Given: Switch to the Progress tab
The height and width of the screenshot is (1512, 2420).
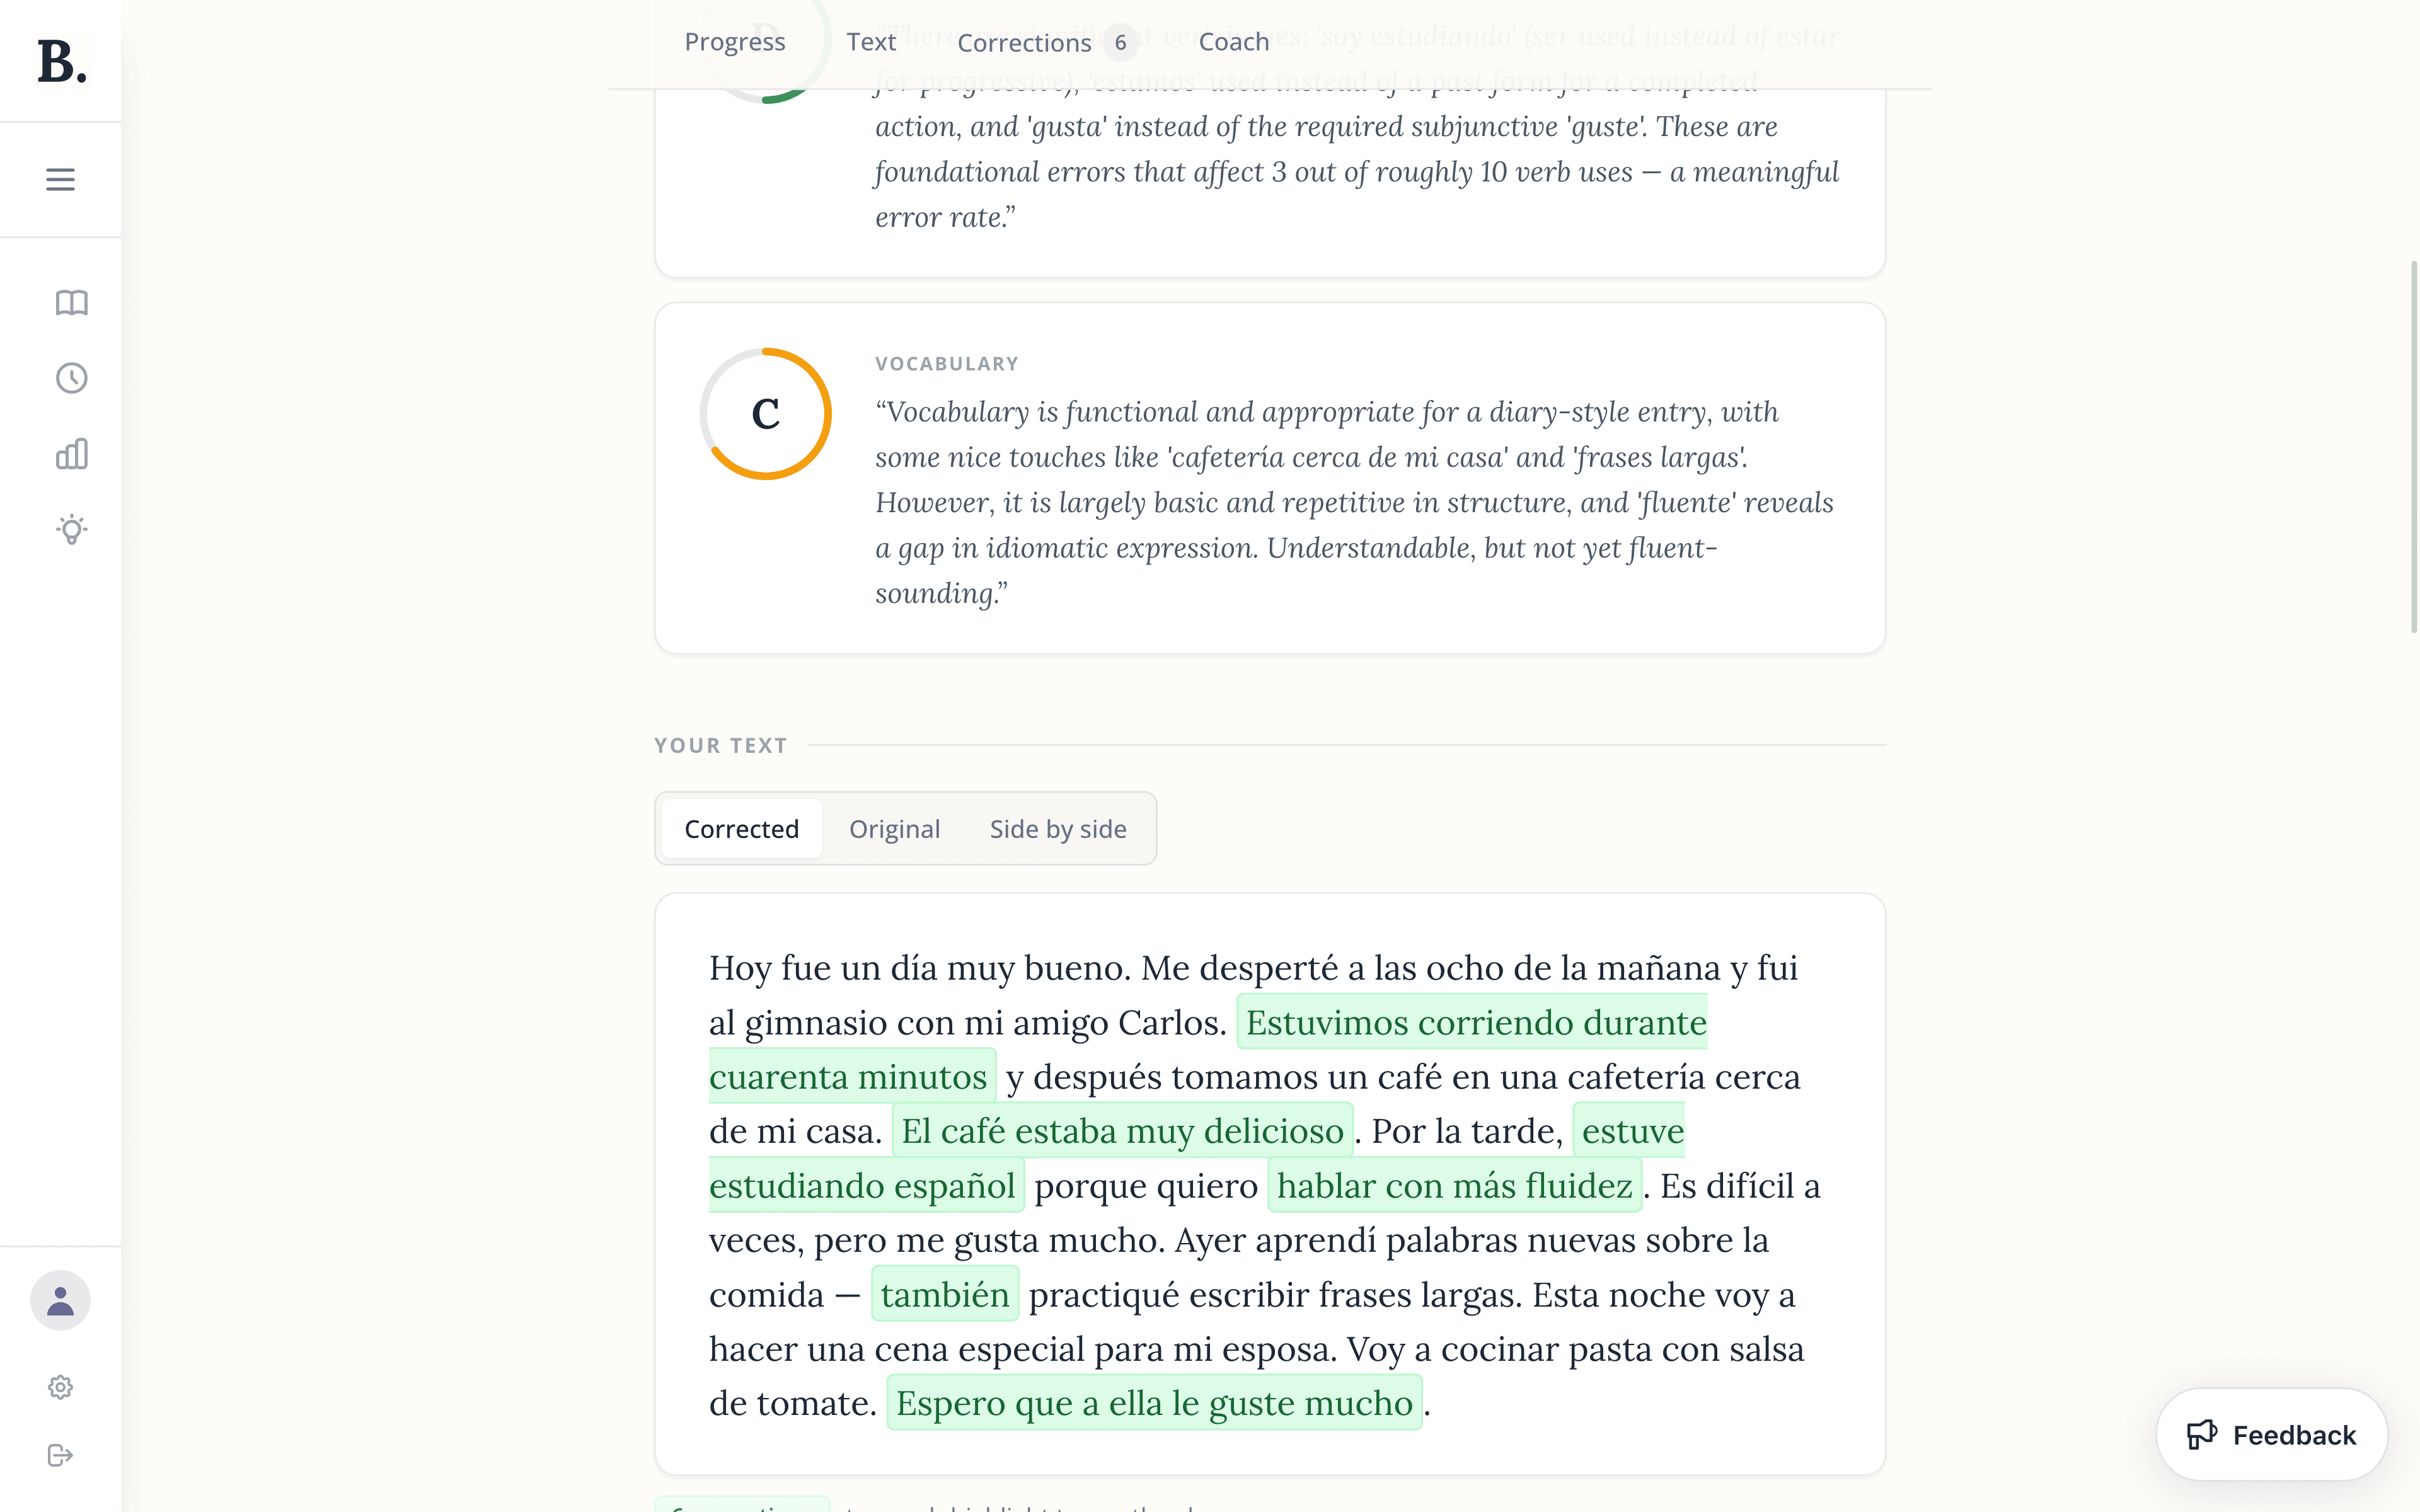Looking at the screenshot, I should [x=734, y=42].
